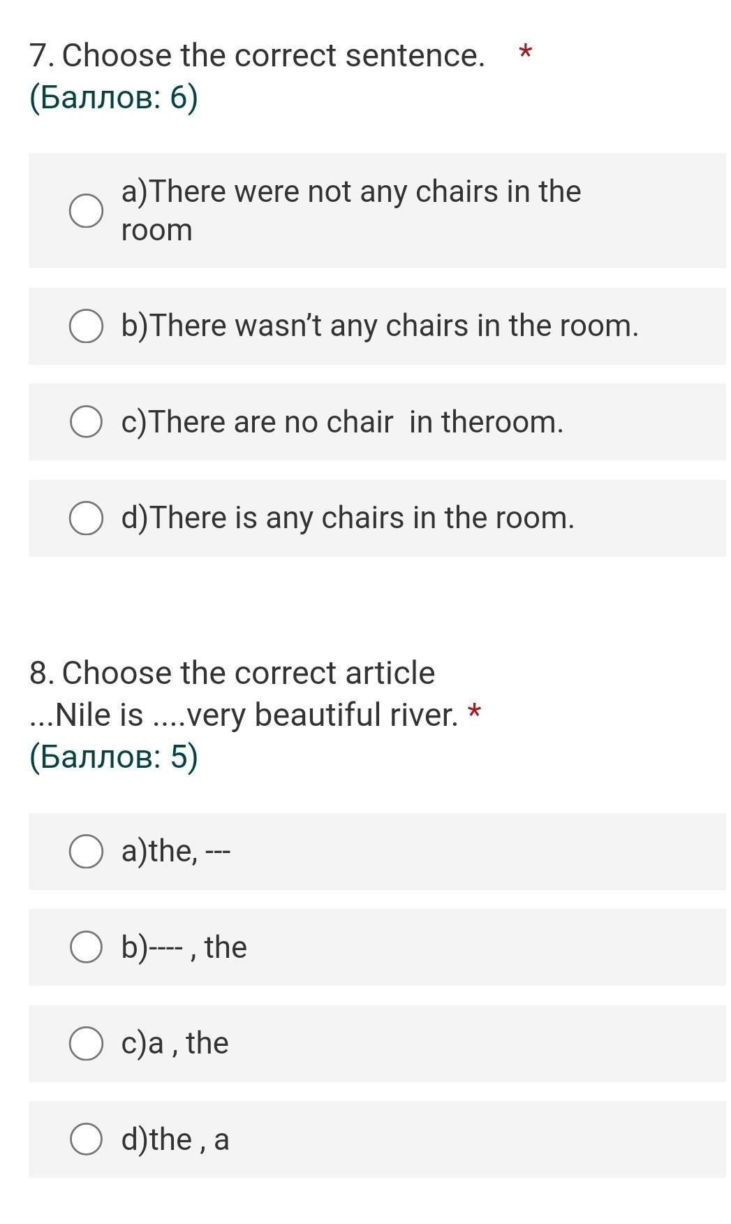Select radio circle for 'There were not any chairs'
The image size is (731, 1224).
pos(87,211)
